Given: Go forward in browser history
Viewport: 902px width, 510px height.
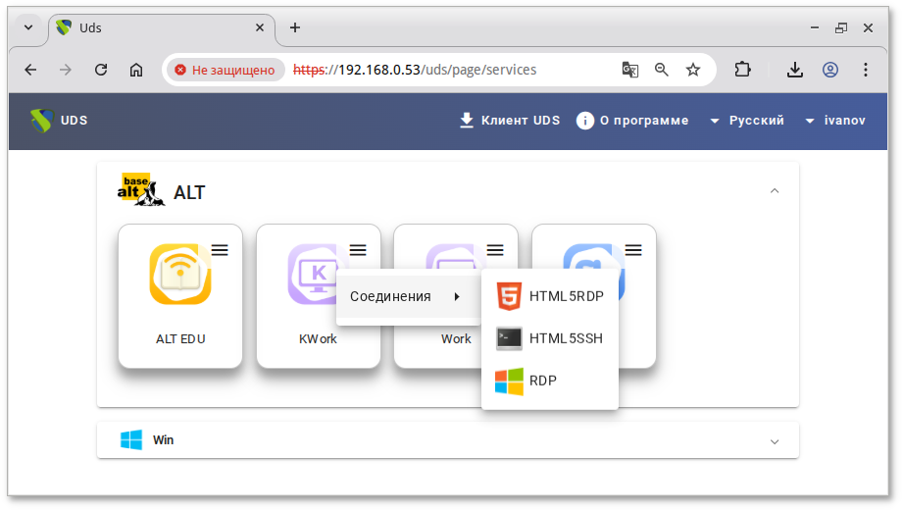Looking at the screenshot, I should (66, 70).
